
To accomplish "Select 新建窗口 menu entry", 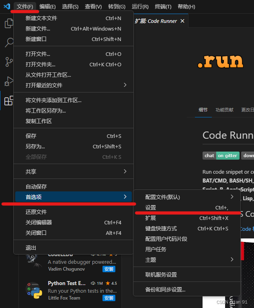I will (x=74, y=39).
